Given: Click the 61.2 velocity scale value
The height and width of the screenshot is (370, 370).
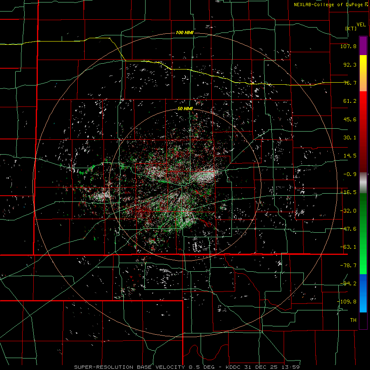Looking at the screenshot, I should coord(350,101).
